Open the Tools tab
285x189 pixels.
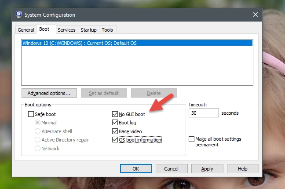tap(107, 30)
